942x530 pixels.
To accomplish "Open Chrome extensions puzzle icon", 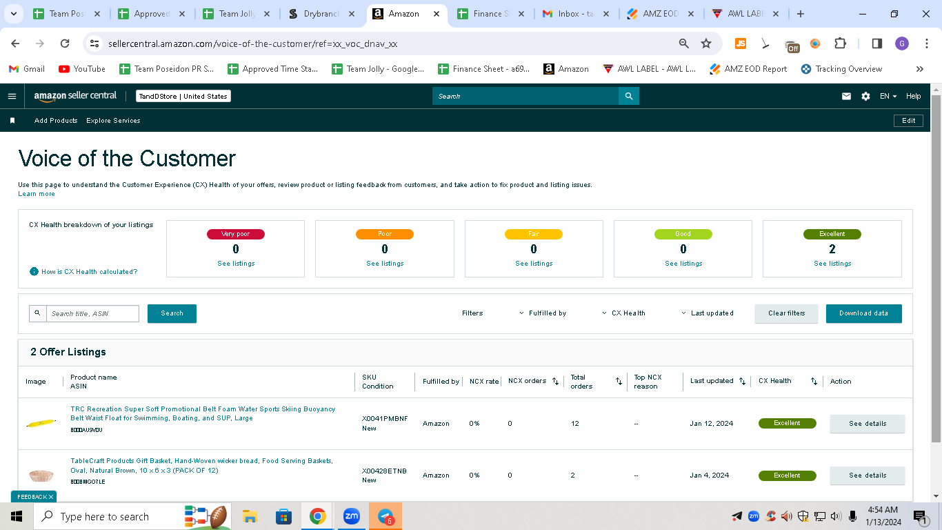I will pos(840,43).
